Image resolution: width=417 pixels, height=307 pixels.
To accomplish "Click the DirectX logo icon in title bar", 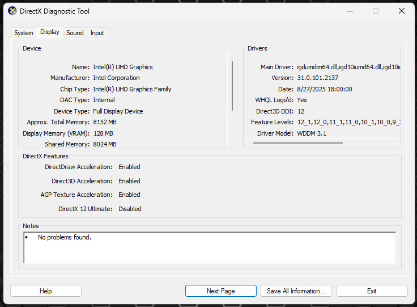I will (12, 11).
